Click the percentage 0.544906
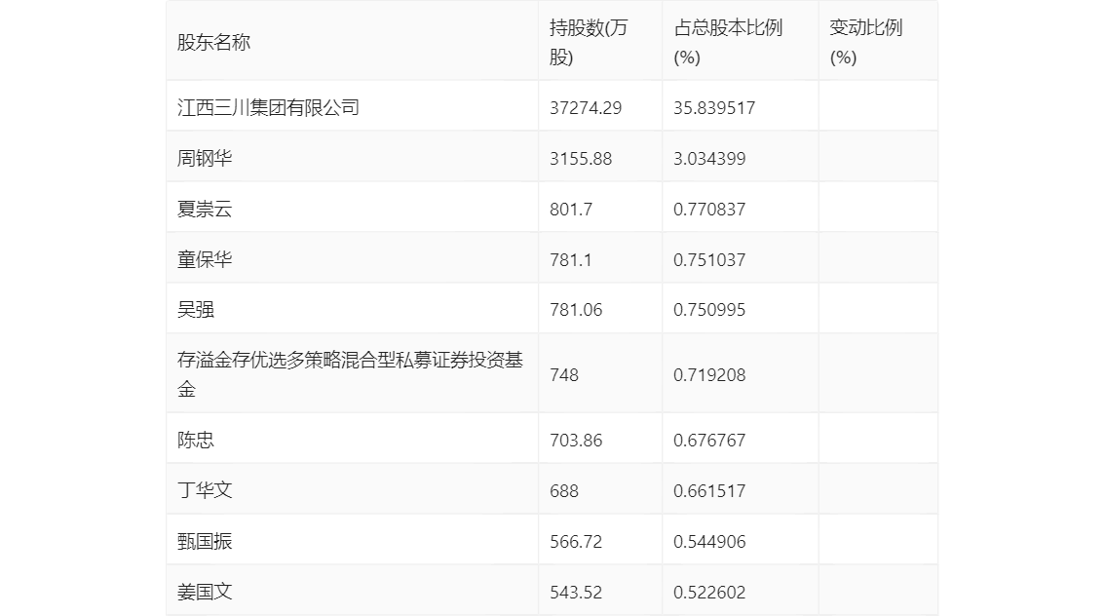Viewport: 1105px width, 616px height. (709, 542)
